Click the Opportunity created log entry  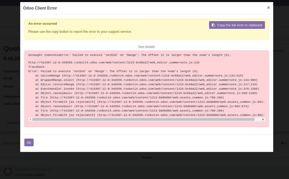pyautogui.click(x=30, y=175)
